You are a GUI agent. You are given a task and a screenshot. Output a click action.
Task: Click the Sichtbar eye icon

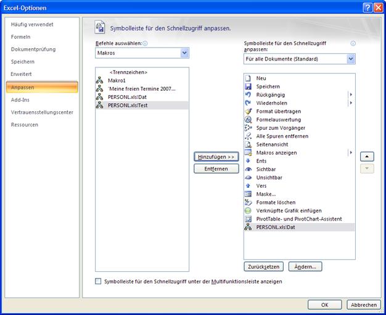point(248,169)
